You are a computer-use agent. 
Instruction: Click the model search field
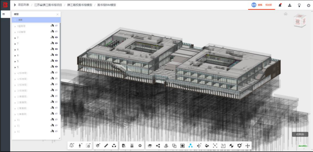[36, 20]
